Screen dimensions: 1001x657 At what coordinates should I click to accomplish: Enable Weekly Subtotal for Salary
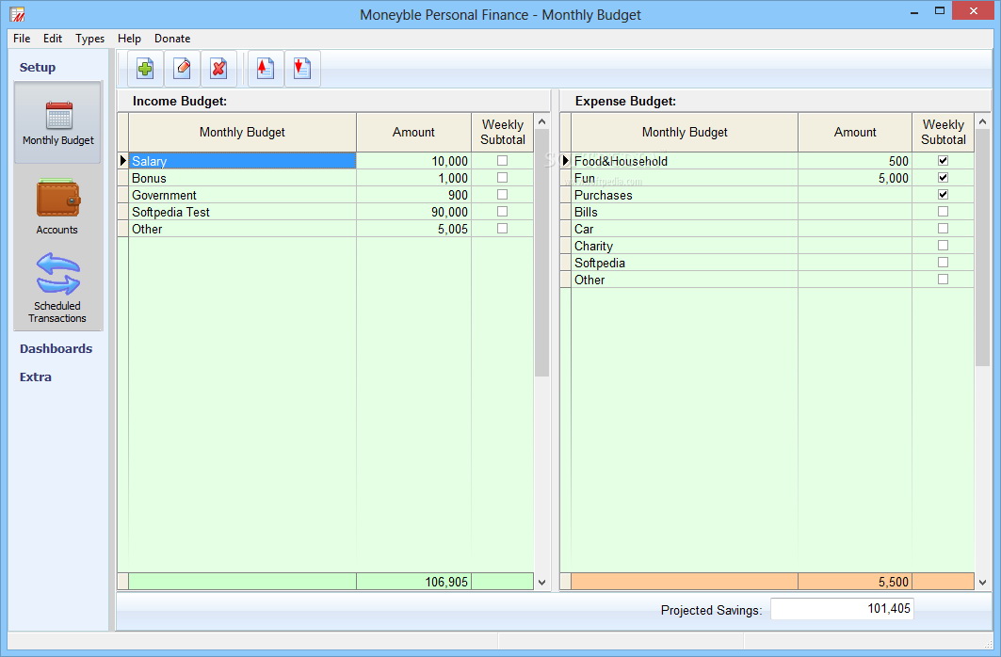[x=502, y=161]
